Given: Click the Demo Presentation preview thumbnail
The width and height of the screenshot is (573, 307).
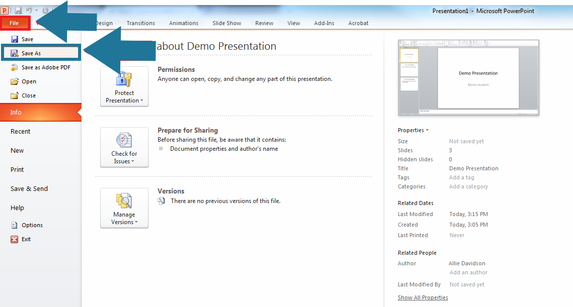Looking at the screenshot, I should pyautogui.click(x=468, y=78).
